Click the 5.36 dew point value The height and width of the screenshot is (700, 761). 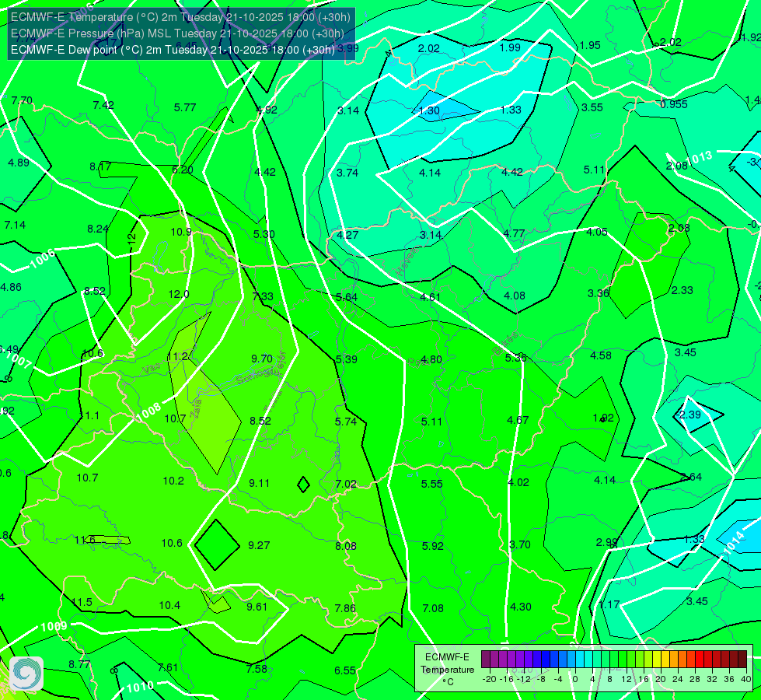pyautogui.click(x=515, y=358)
